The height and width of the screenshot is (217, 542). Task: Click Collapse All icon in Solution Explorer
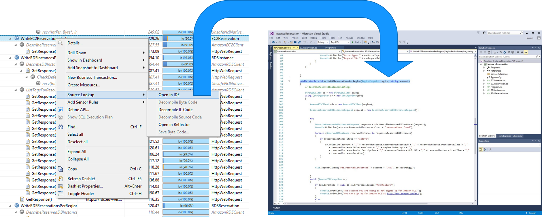tap(509, 52)
